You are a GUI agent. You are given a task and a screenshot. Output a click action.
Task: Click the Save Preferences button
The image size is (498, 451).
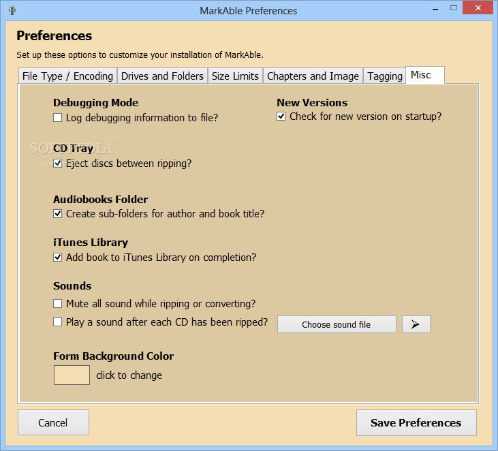pos(416,423)
